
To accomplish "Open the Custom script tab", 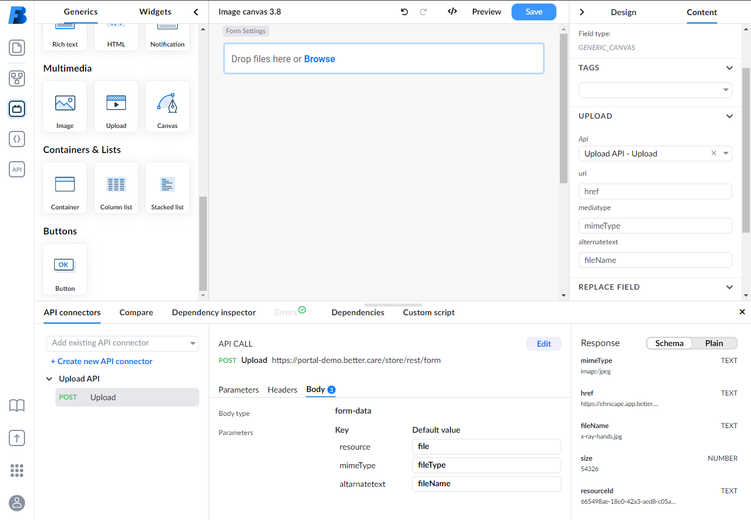I will tap(429, 312).
